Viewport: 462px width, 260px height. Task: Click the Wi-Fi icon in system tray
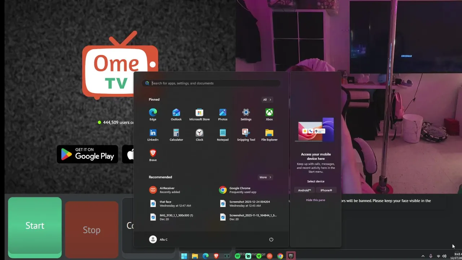pos(438,256)
